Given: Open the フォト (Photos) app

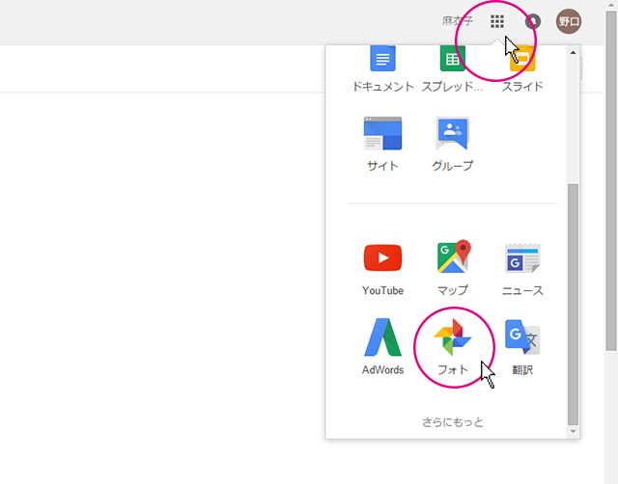Looking at the screenshot, I should tap(453, 347).
